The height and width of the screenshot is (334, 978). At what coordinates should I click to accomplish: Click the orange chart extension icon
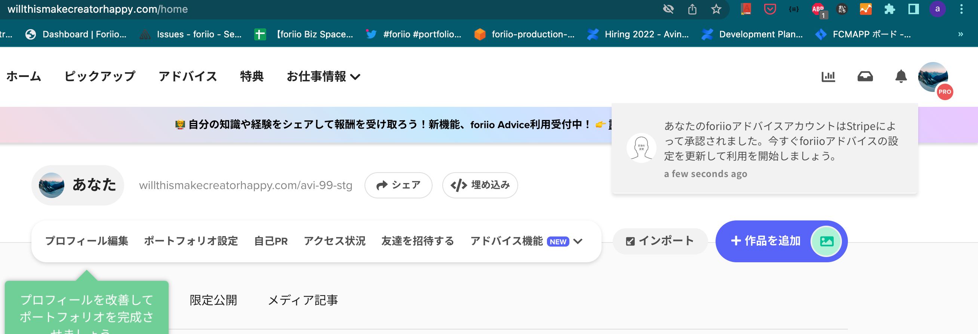(x=865, y=9)
